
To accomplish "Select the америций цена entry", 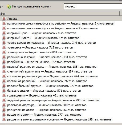I will coord(42,33).
